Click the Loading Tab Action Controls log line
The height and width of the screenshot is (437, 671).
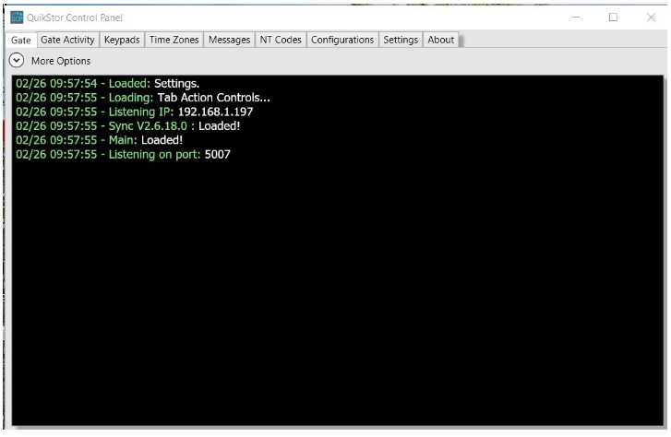pos(143,98)
